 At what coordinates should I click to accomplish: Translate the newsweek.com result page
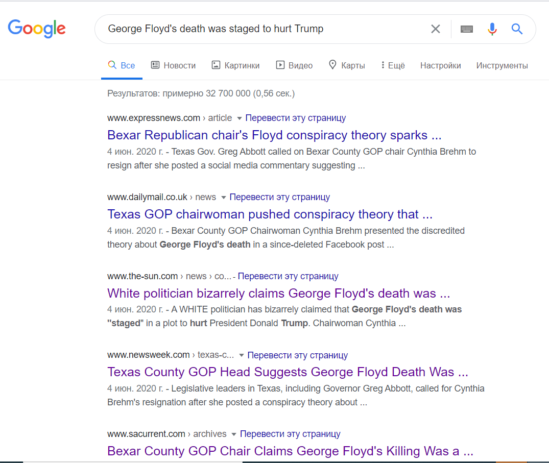click(298, 355)
